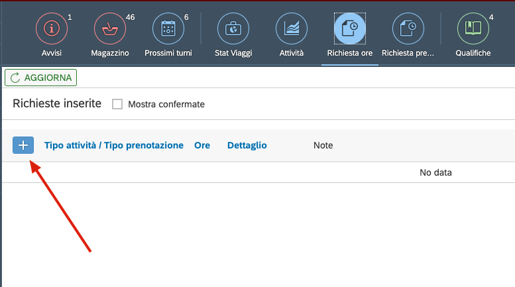
Task: Select the Richiesta ore tab icon
Action: point(349,29)
